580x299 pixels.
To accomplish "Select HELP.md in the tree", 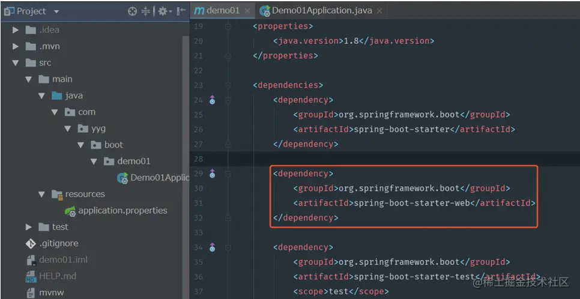I will tap(58, 276).
